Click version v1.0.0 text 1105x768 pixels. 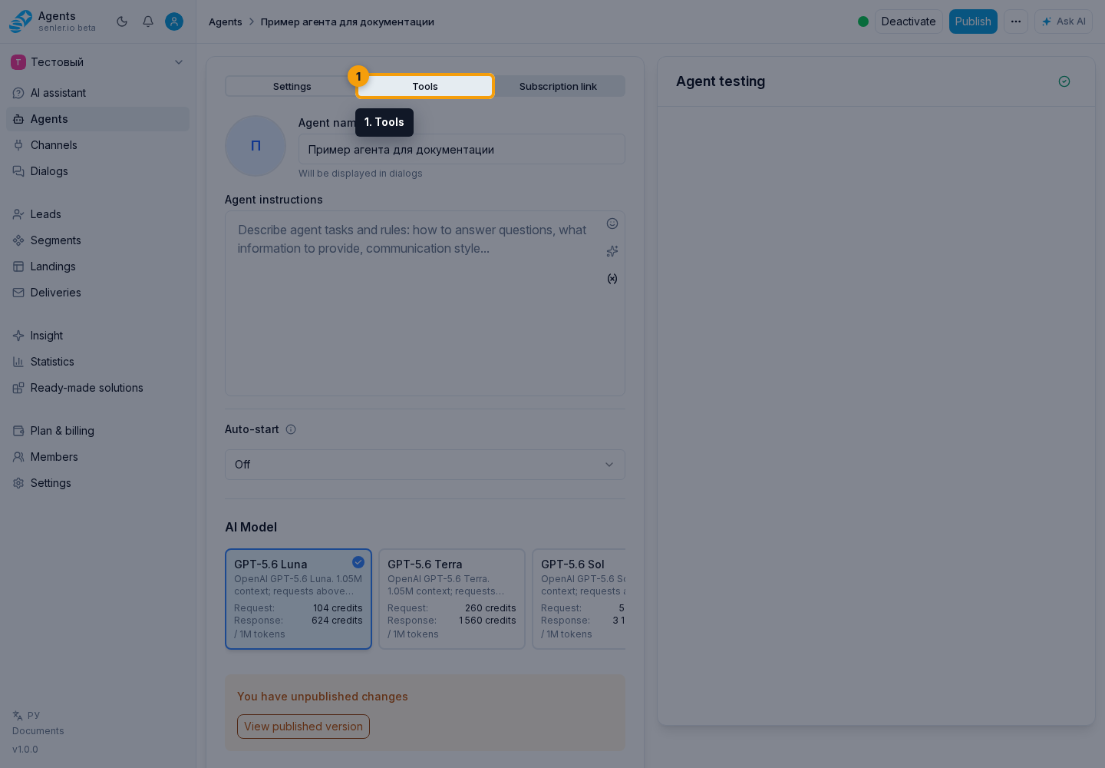point(25,750)
